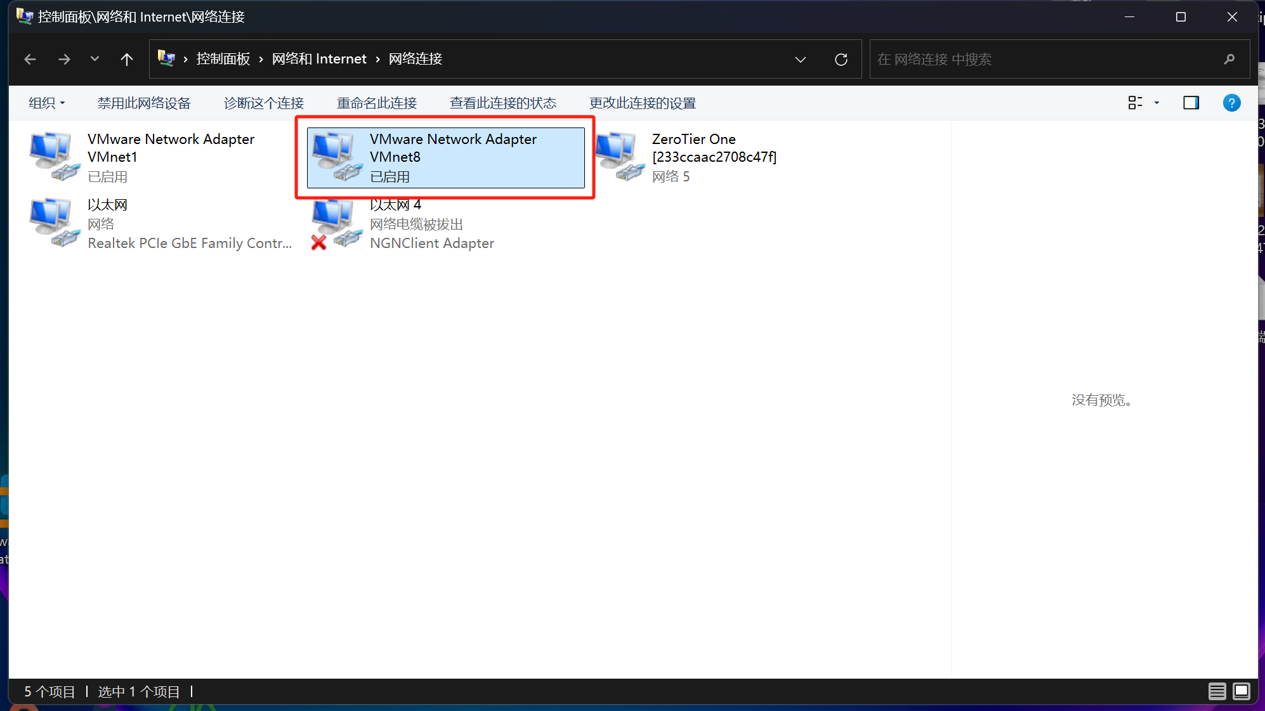The image size is (1265, 711).
Task: Click the VMware Network Adapter VMnet8 name
Action: coord(453,148)
